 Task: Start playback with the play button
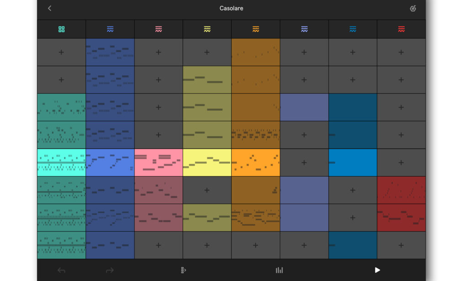[x=377, y=270]
